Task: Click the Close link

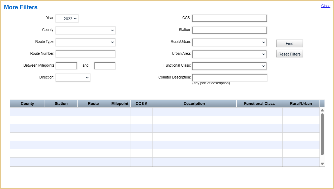Action: pyautogui.click(x=326, y=6)
